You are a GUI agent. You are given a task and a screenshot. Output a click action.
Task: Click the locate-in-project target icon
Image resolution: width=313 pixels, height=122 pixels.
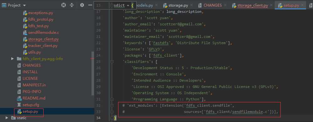point(64,5)
